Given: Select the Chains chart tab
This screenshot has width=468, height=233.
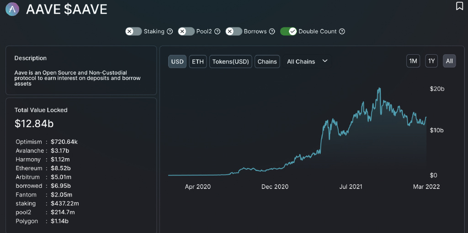Looking at the screenshot, I should click(267, 62).
